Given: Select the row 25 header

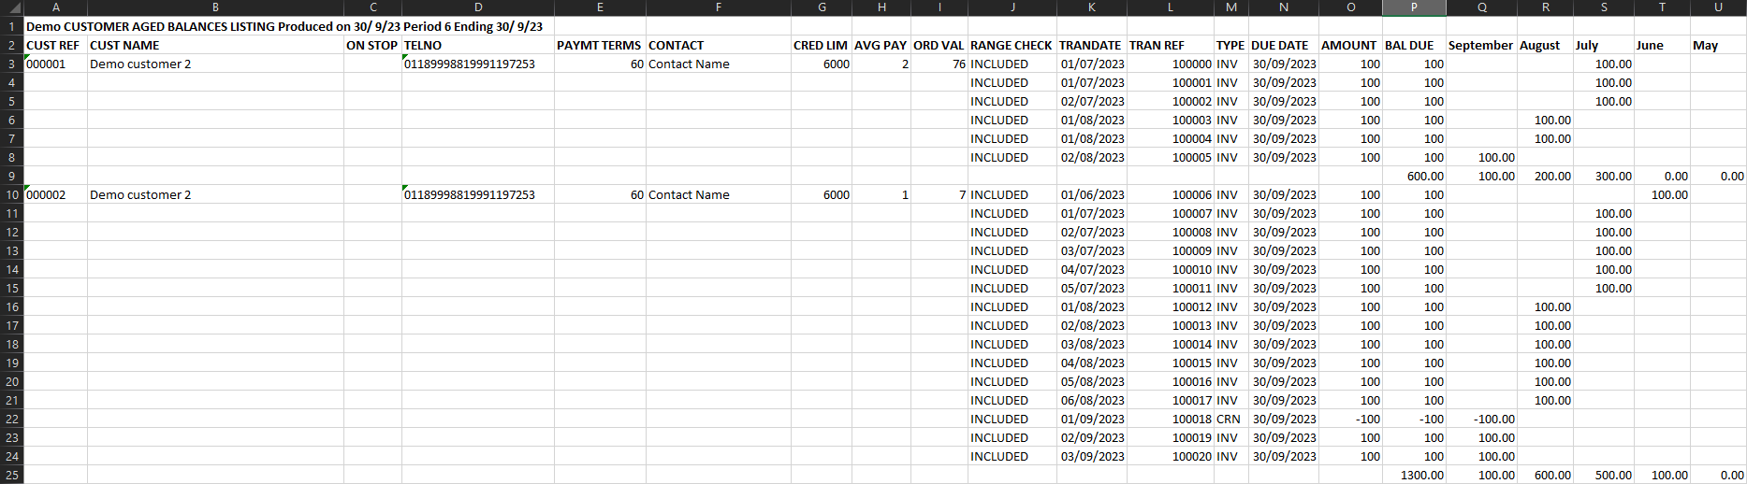Looking at the screenshot, I should tap(11, 475).
